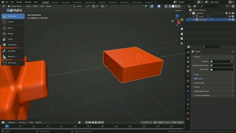The image size is (236, 133).
Task: Click the outliner search field
Action: coord(209,6)
